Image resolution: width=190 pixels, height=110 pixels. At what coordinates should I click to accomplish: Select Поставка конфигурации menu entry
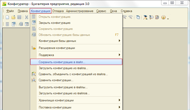click(x=76, y=107)
